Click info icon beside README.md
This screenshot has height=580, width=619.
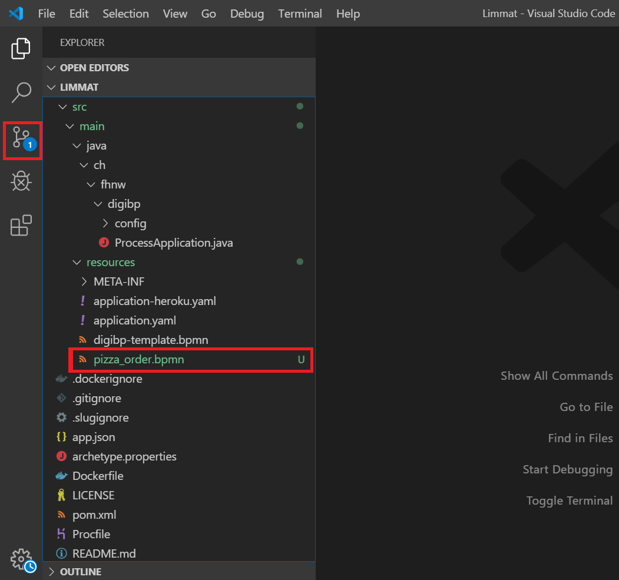click(x=62, y=553)
